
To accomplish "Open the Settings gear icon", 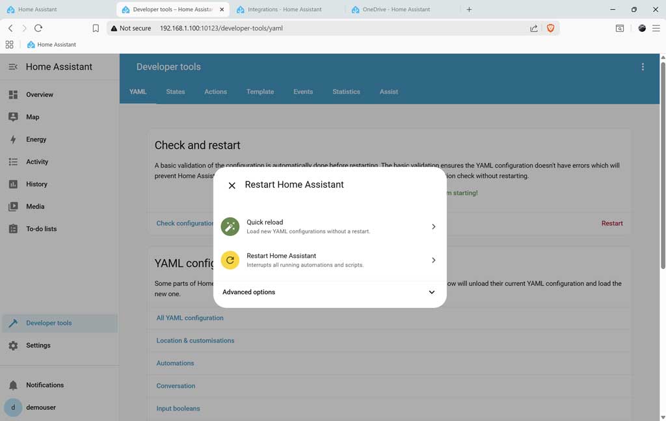I will tap(13, 346).
